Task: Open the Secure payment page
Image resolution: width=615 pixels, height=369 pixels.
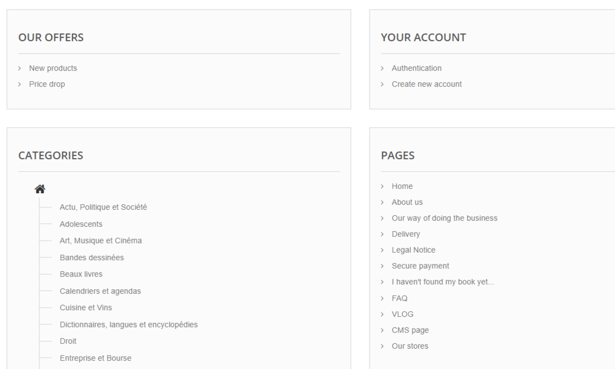Action: (x=421, y=266)
